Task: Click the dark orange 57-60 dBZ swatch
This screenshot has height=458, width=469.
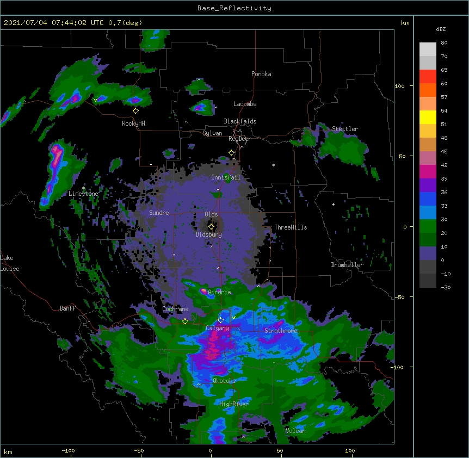Action: click(428, 90)
